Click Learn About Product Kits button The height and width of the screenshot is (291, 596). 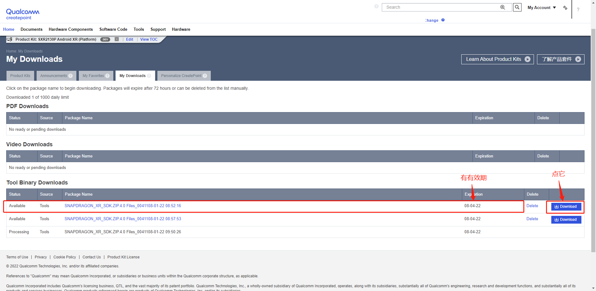(x=498, y=59)
